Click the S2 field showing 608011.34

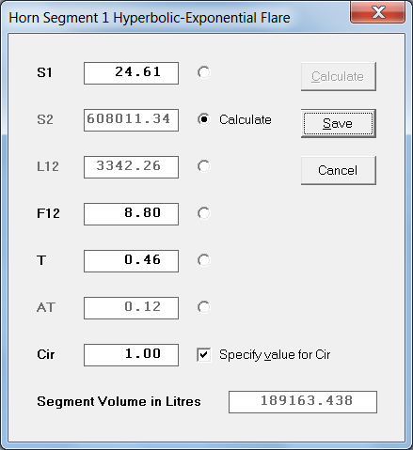tap(131, 120)
